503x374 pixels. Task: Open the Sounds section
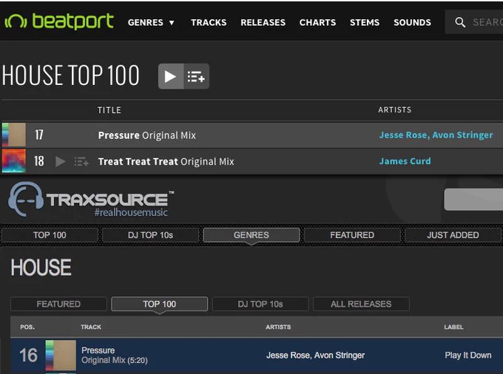click(412, 22)
